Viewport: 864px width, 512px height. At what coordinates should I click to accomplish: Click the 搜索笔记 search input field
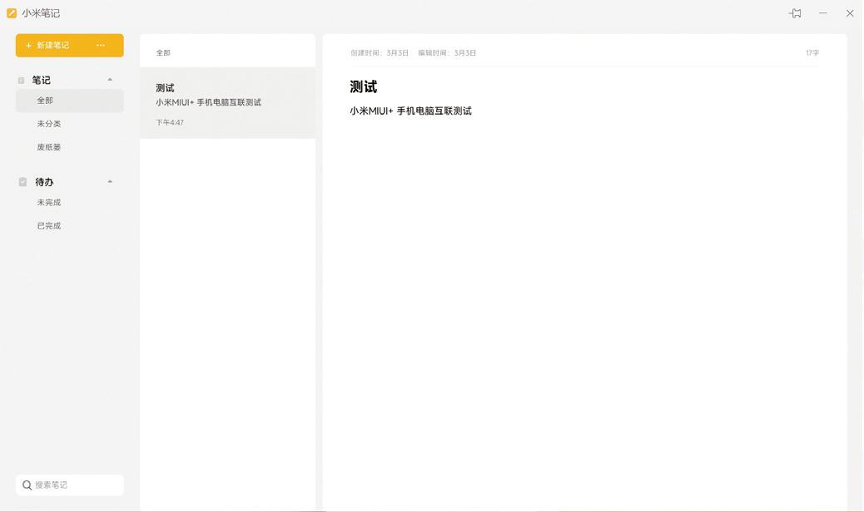67,485
